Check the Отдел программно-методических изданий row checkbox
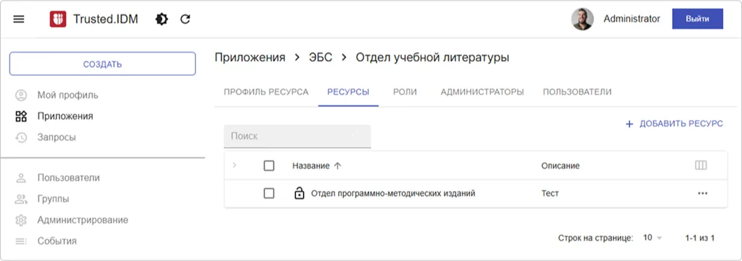The width and height of the screenshot is (742, 261). point(269,193)
